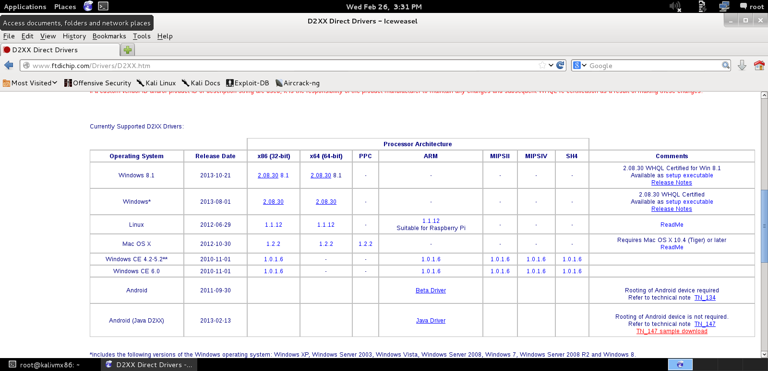Open Release Notes in Windows 8.1 row
768x371 pixels.
click(x=672, y=183)
